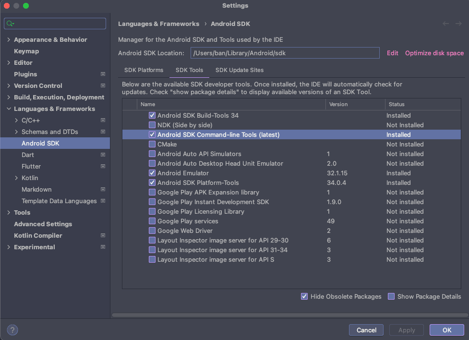Click project-level icon beside Kotlin Compiler
The height and width of the screenshot is (340, 469).
103,235
